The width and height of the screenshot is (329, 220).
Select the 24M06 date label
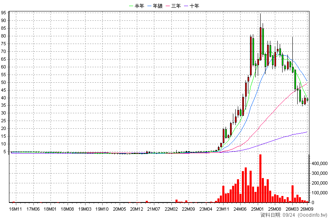240,209
